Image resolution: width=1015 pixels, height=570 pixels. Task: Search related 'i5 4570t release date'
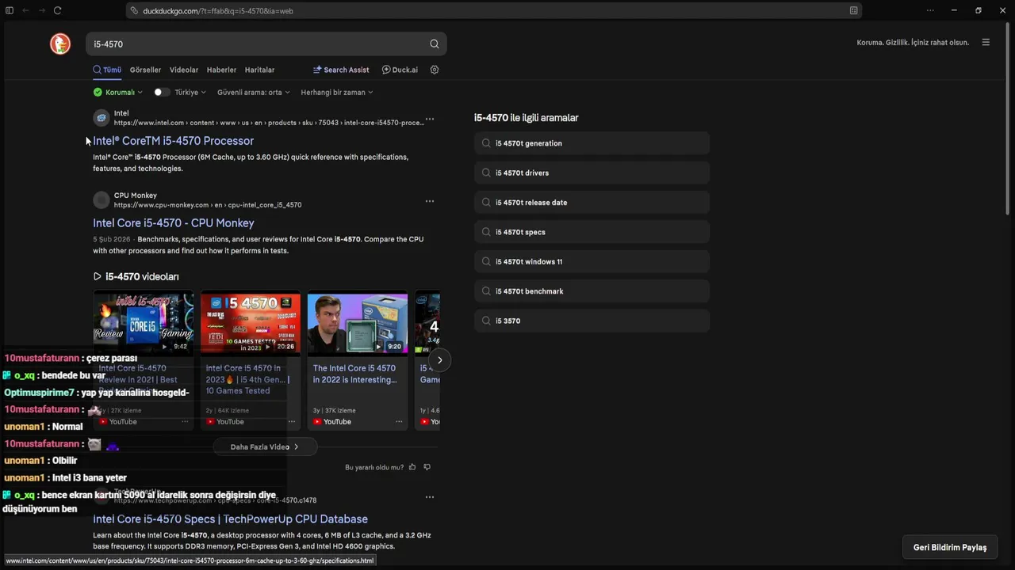click(x=592, y=203)
